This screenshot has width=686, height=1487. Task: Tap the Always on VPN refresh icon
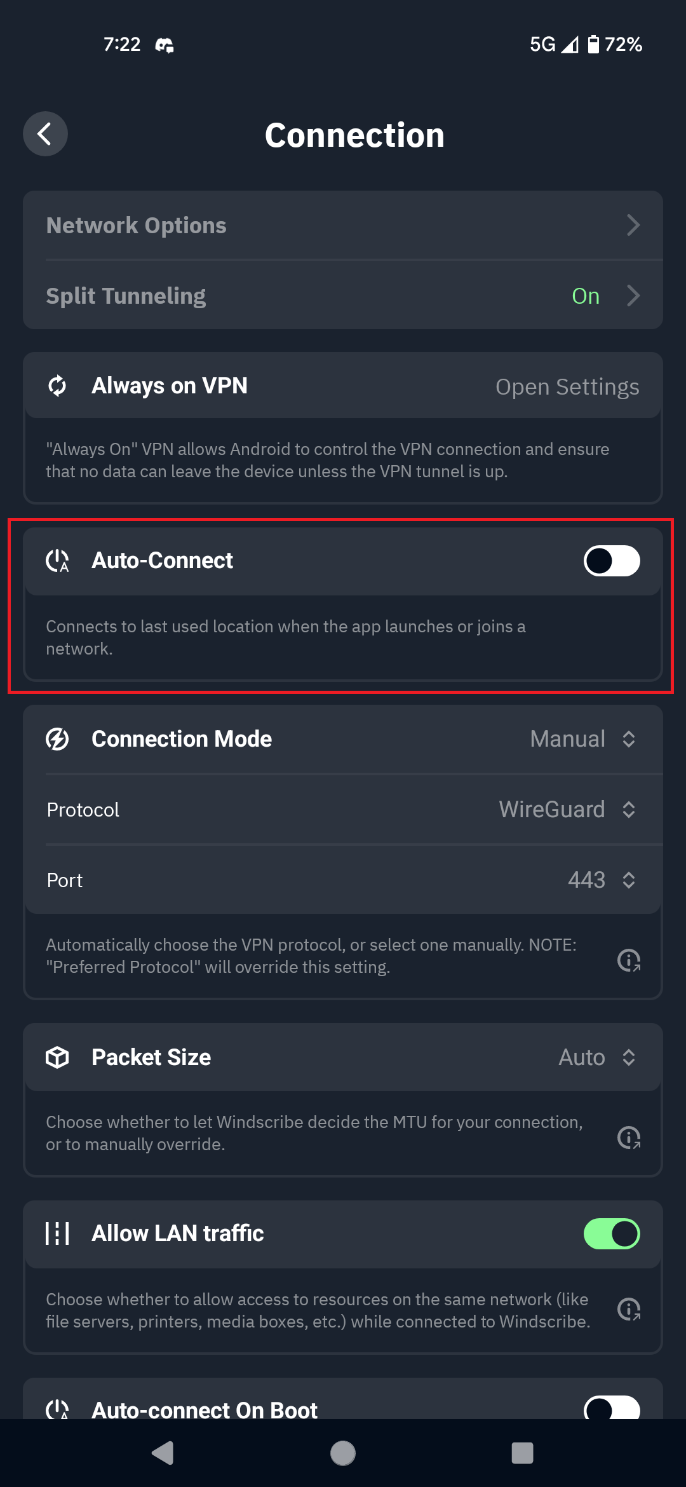[57, 386]
